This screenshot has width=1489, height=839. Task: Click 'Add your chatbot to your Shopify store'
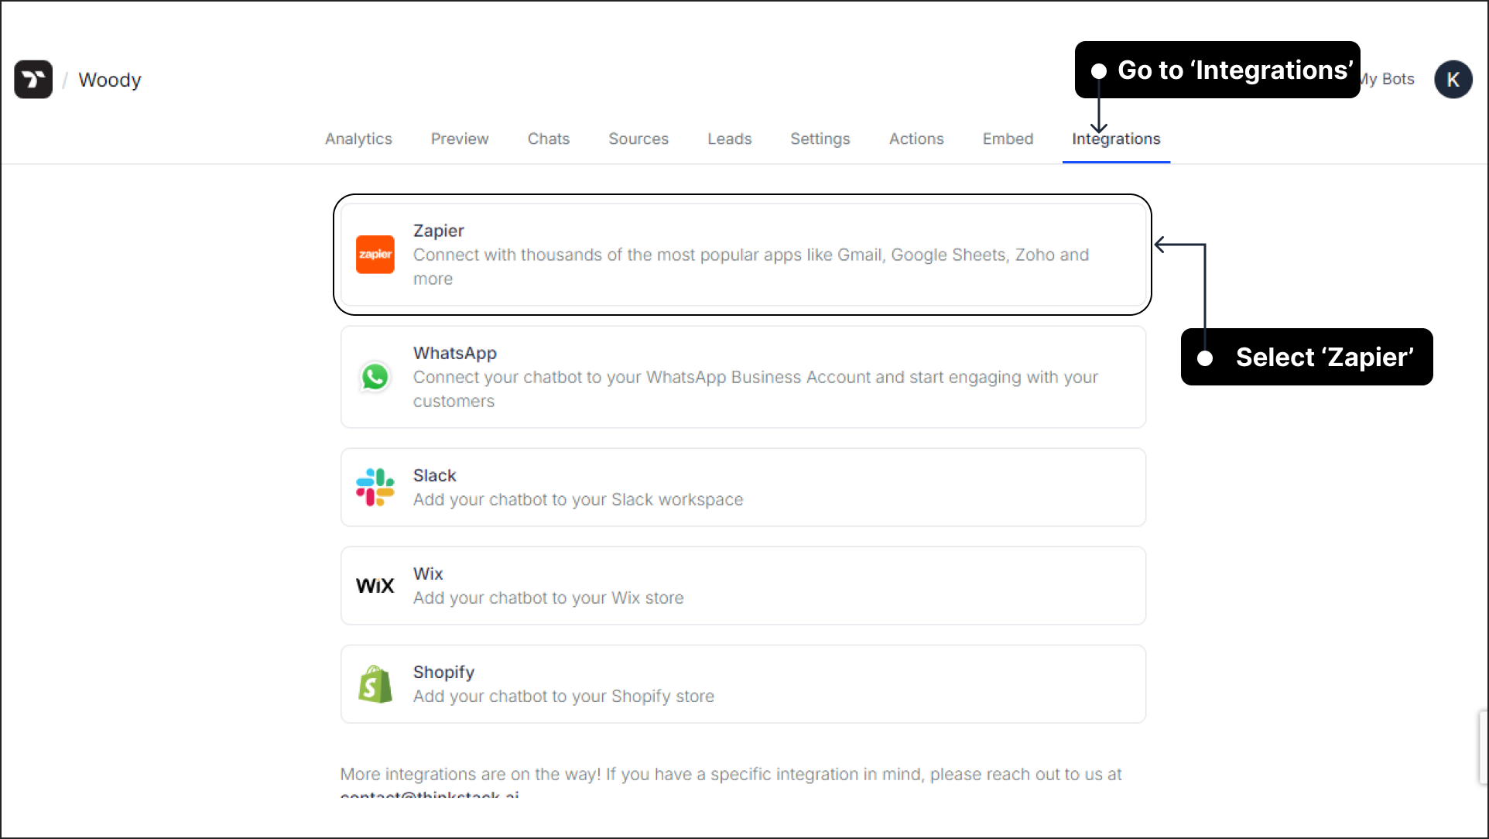tap(563, 696)
